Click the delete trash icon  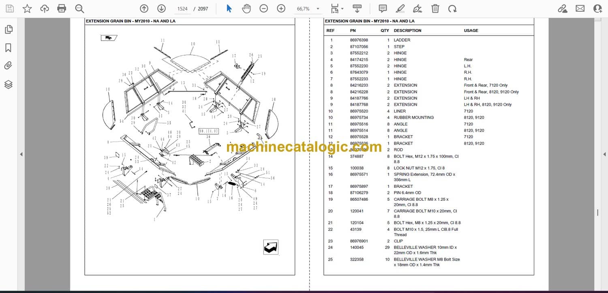click(x=435, y=8)
